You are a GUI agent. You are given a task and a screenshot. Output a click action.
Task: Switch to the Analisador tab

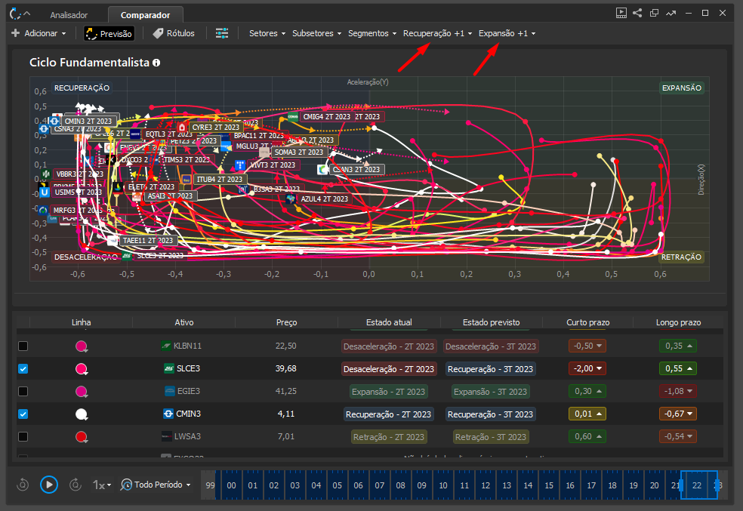tap(69, 15)
